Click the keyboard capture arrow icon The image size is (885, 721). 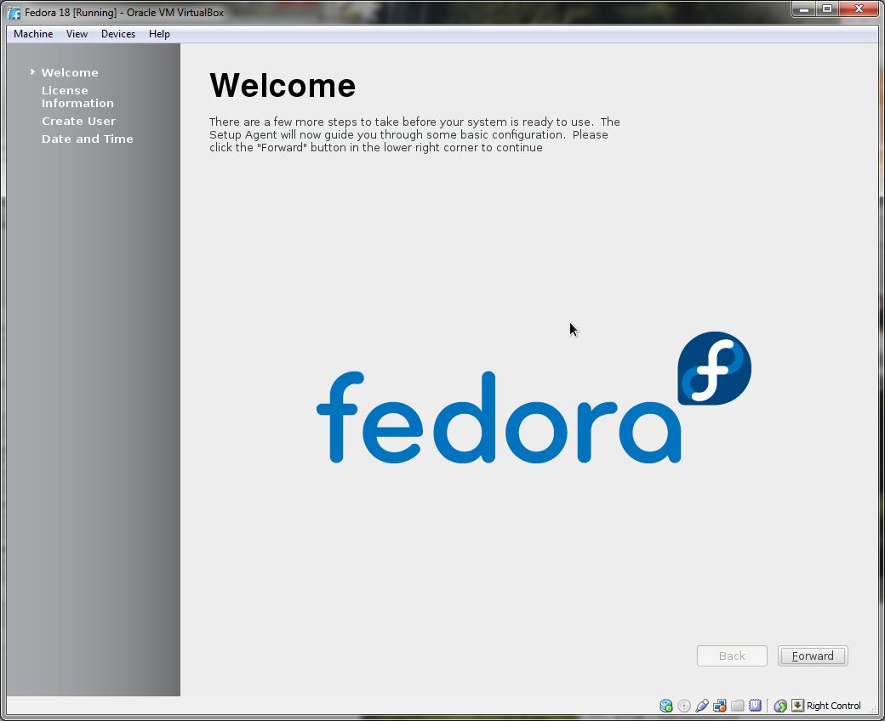(x=797, y=705)
